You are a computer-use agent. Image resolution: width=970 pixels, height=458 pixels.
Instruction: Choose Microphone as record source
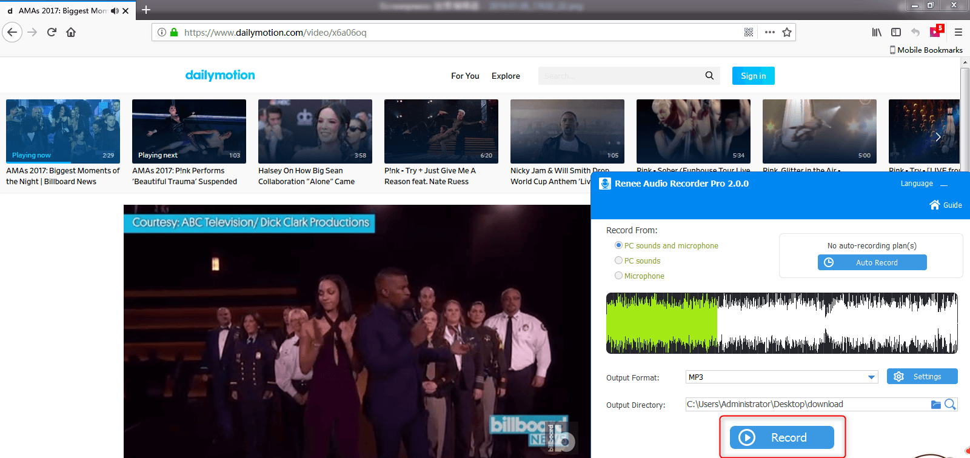point(618,276)
